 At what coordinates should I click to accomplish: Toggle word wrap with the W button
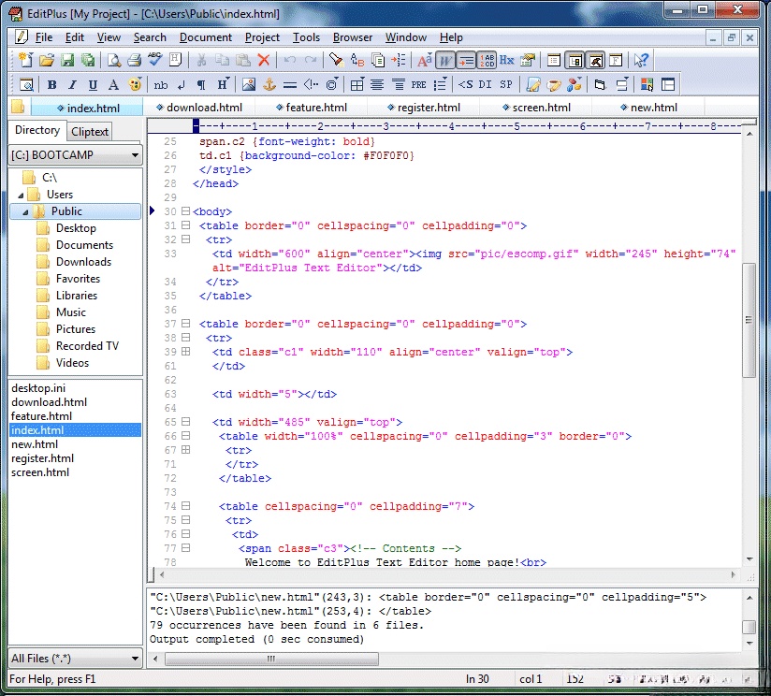(x=445, y=60)
